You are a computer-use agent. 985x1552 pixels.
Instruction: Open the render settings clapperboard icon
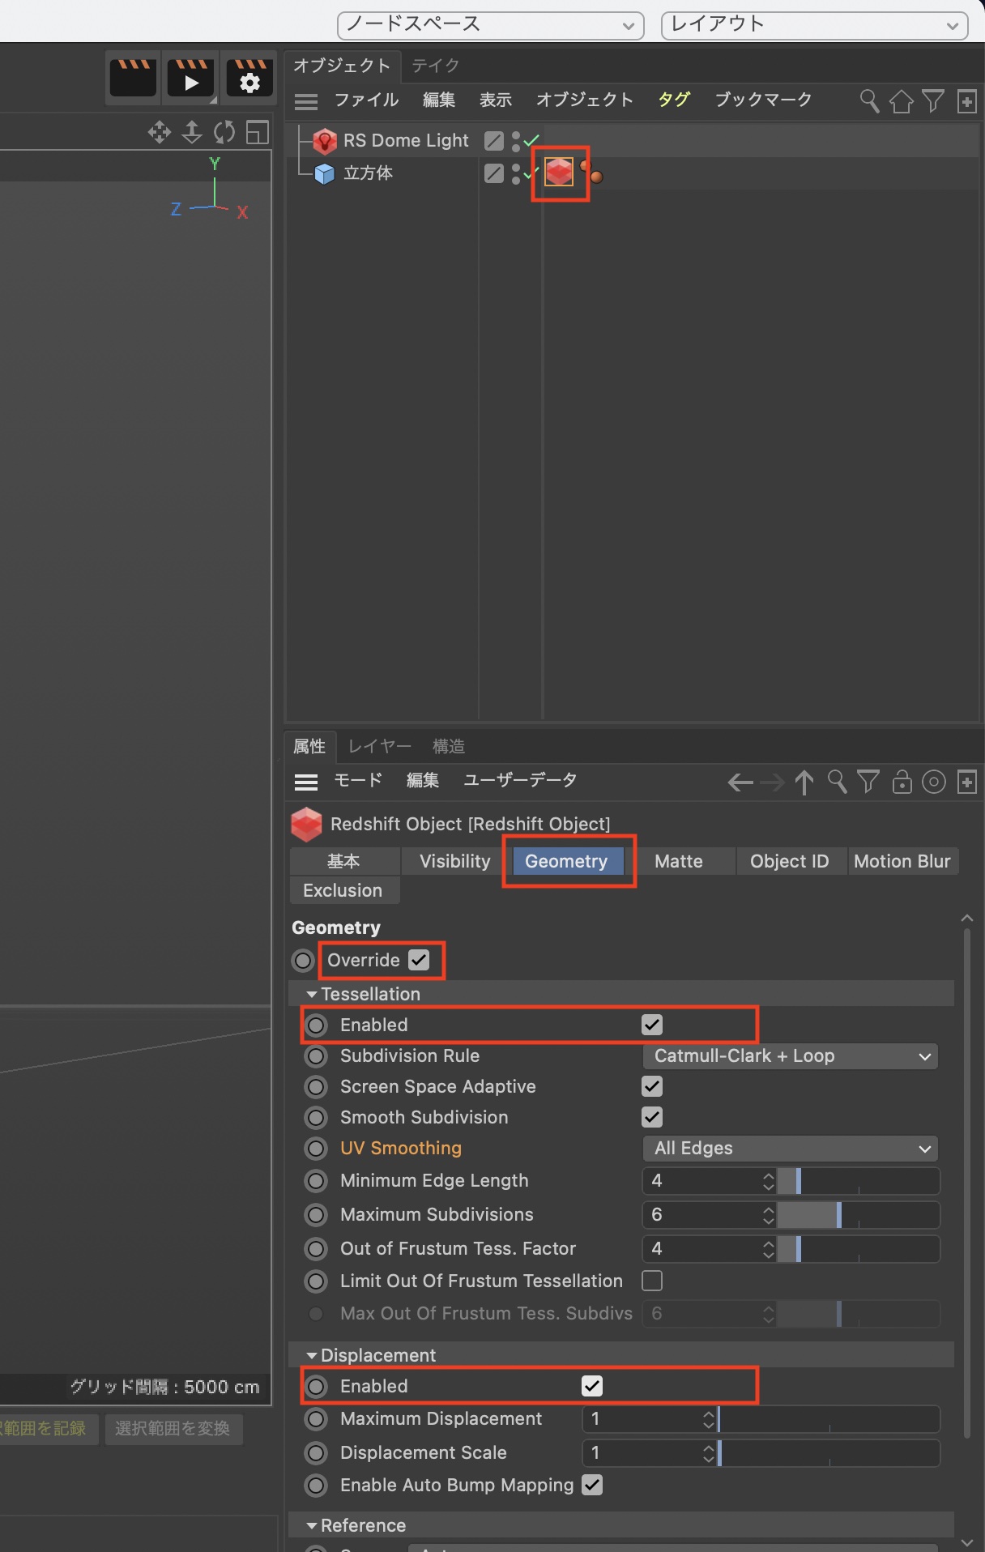click(x=249, y=79)
